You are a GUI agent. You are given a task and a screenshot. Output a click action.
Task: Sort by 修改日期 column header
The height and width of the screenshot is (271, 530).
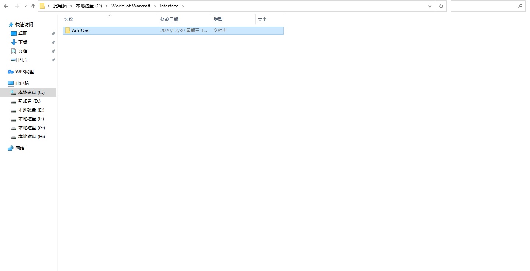point(169,20)
